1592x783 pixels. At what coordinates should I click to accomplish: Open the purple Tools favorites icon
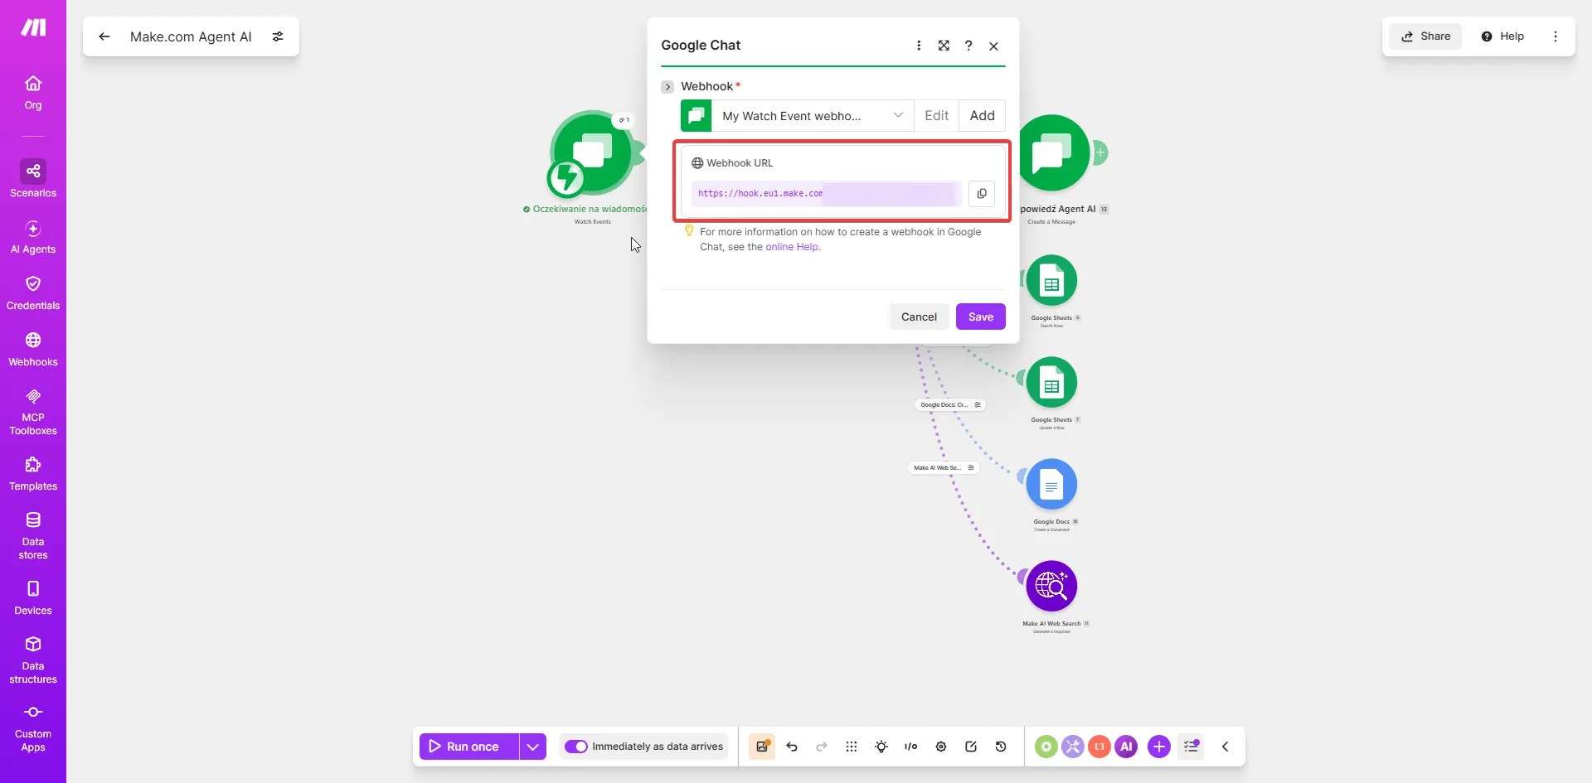click(1073, 747)
